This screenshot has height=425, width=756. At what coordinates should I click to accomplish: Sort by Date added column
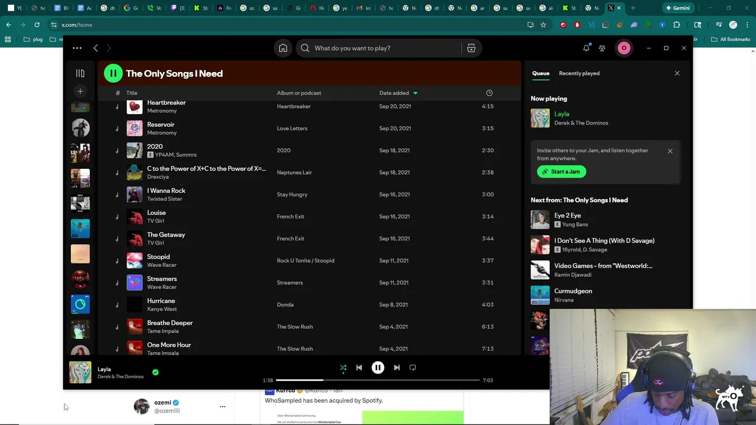point(398,93)
